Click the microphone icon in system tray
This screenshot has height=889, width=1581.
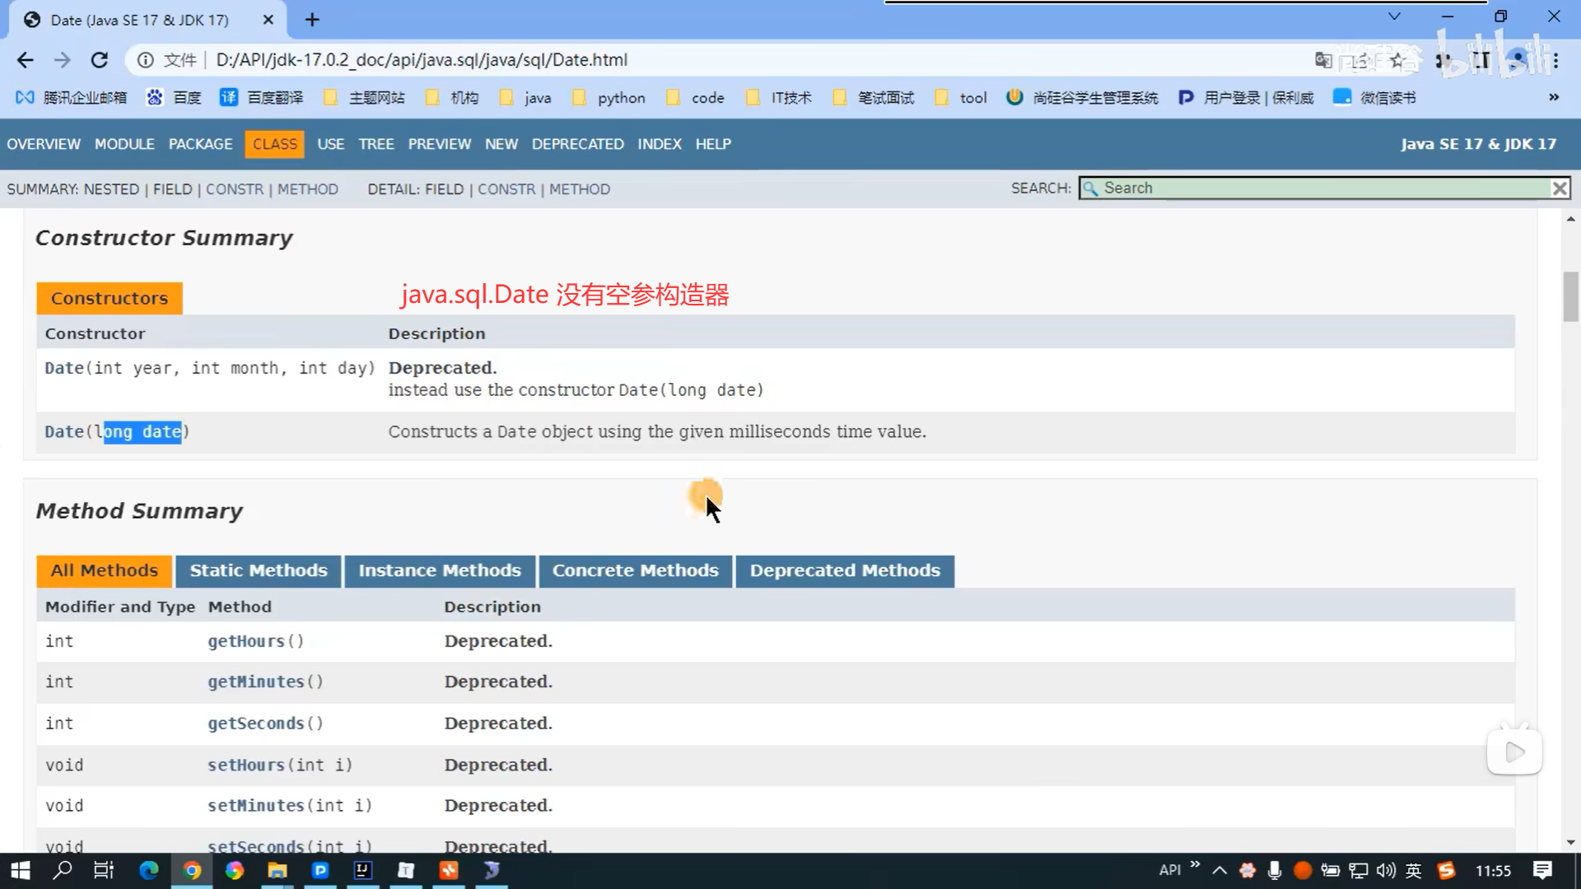click(1274, 870)
